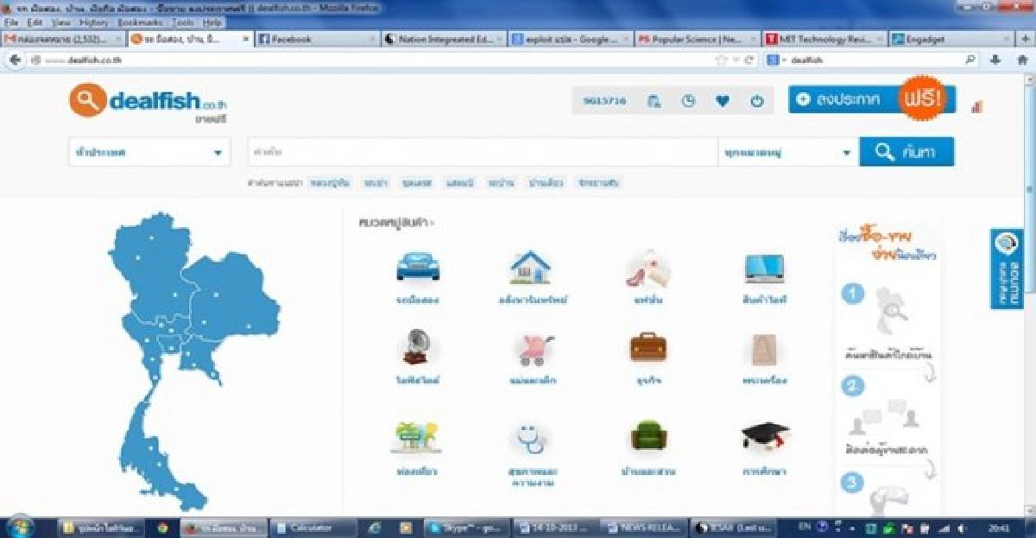The image size is (1036, 538).
Task: Click the blue search button with magnifier
Action: [906, 152]
